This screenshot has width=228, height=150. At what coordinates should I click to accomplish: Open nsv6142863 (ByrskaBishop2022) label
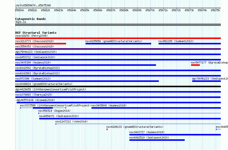tap(38, 73)
